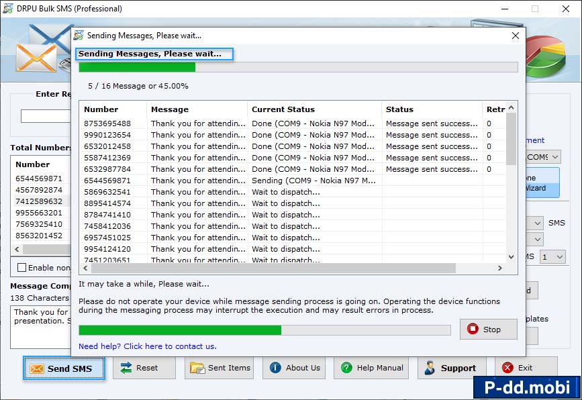Select row with number 9990123654
582x400 pixels.
(293, 135)
